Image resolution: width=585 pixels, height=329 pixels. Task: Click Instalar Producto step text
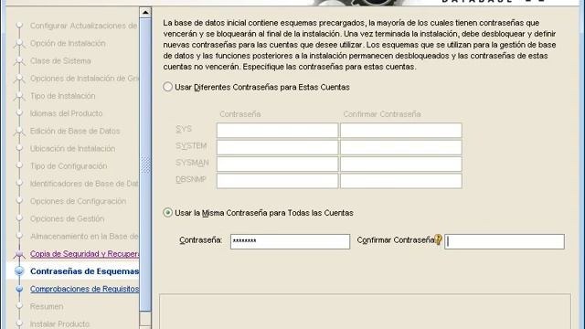pyautogui.click(x=59, y=324)
